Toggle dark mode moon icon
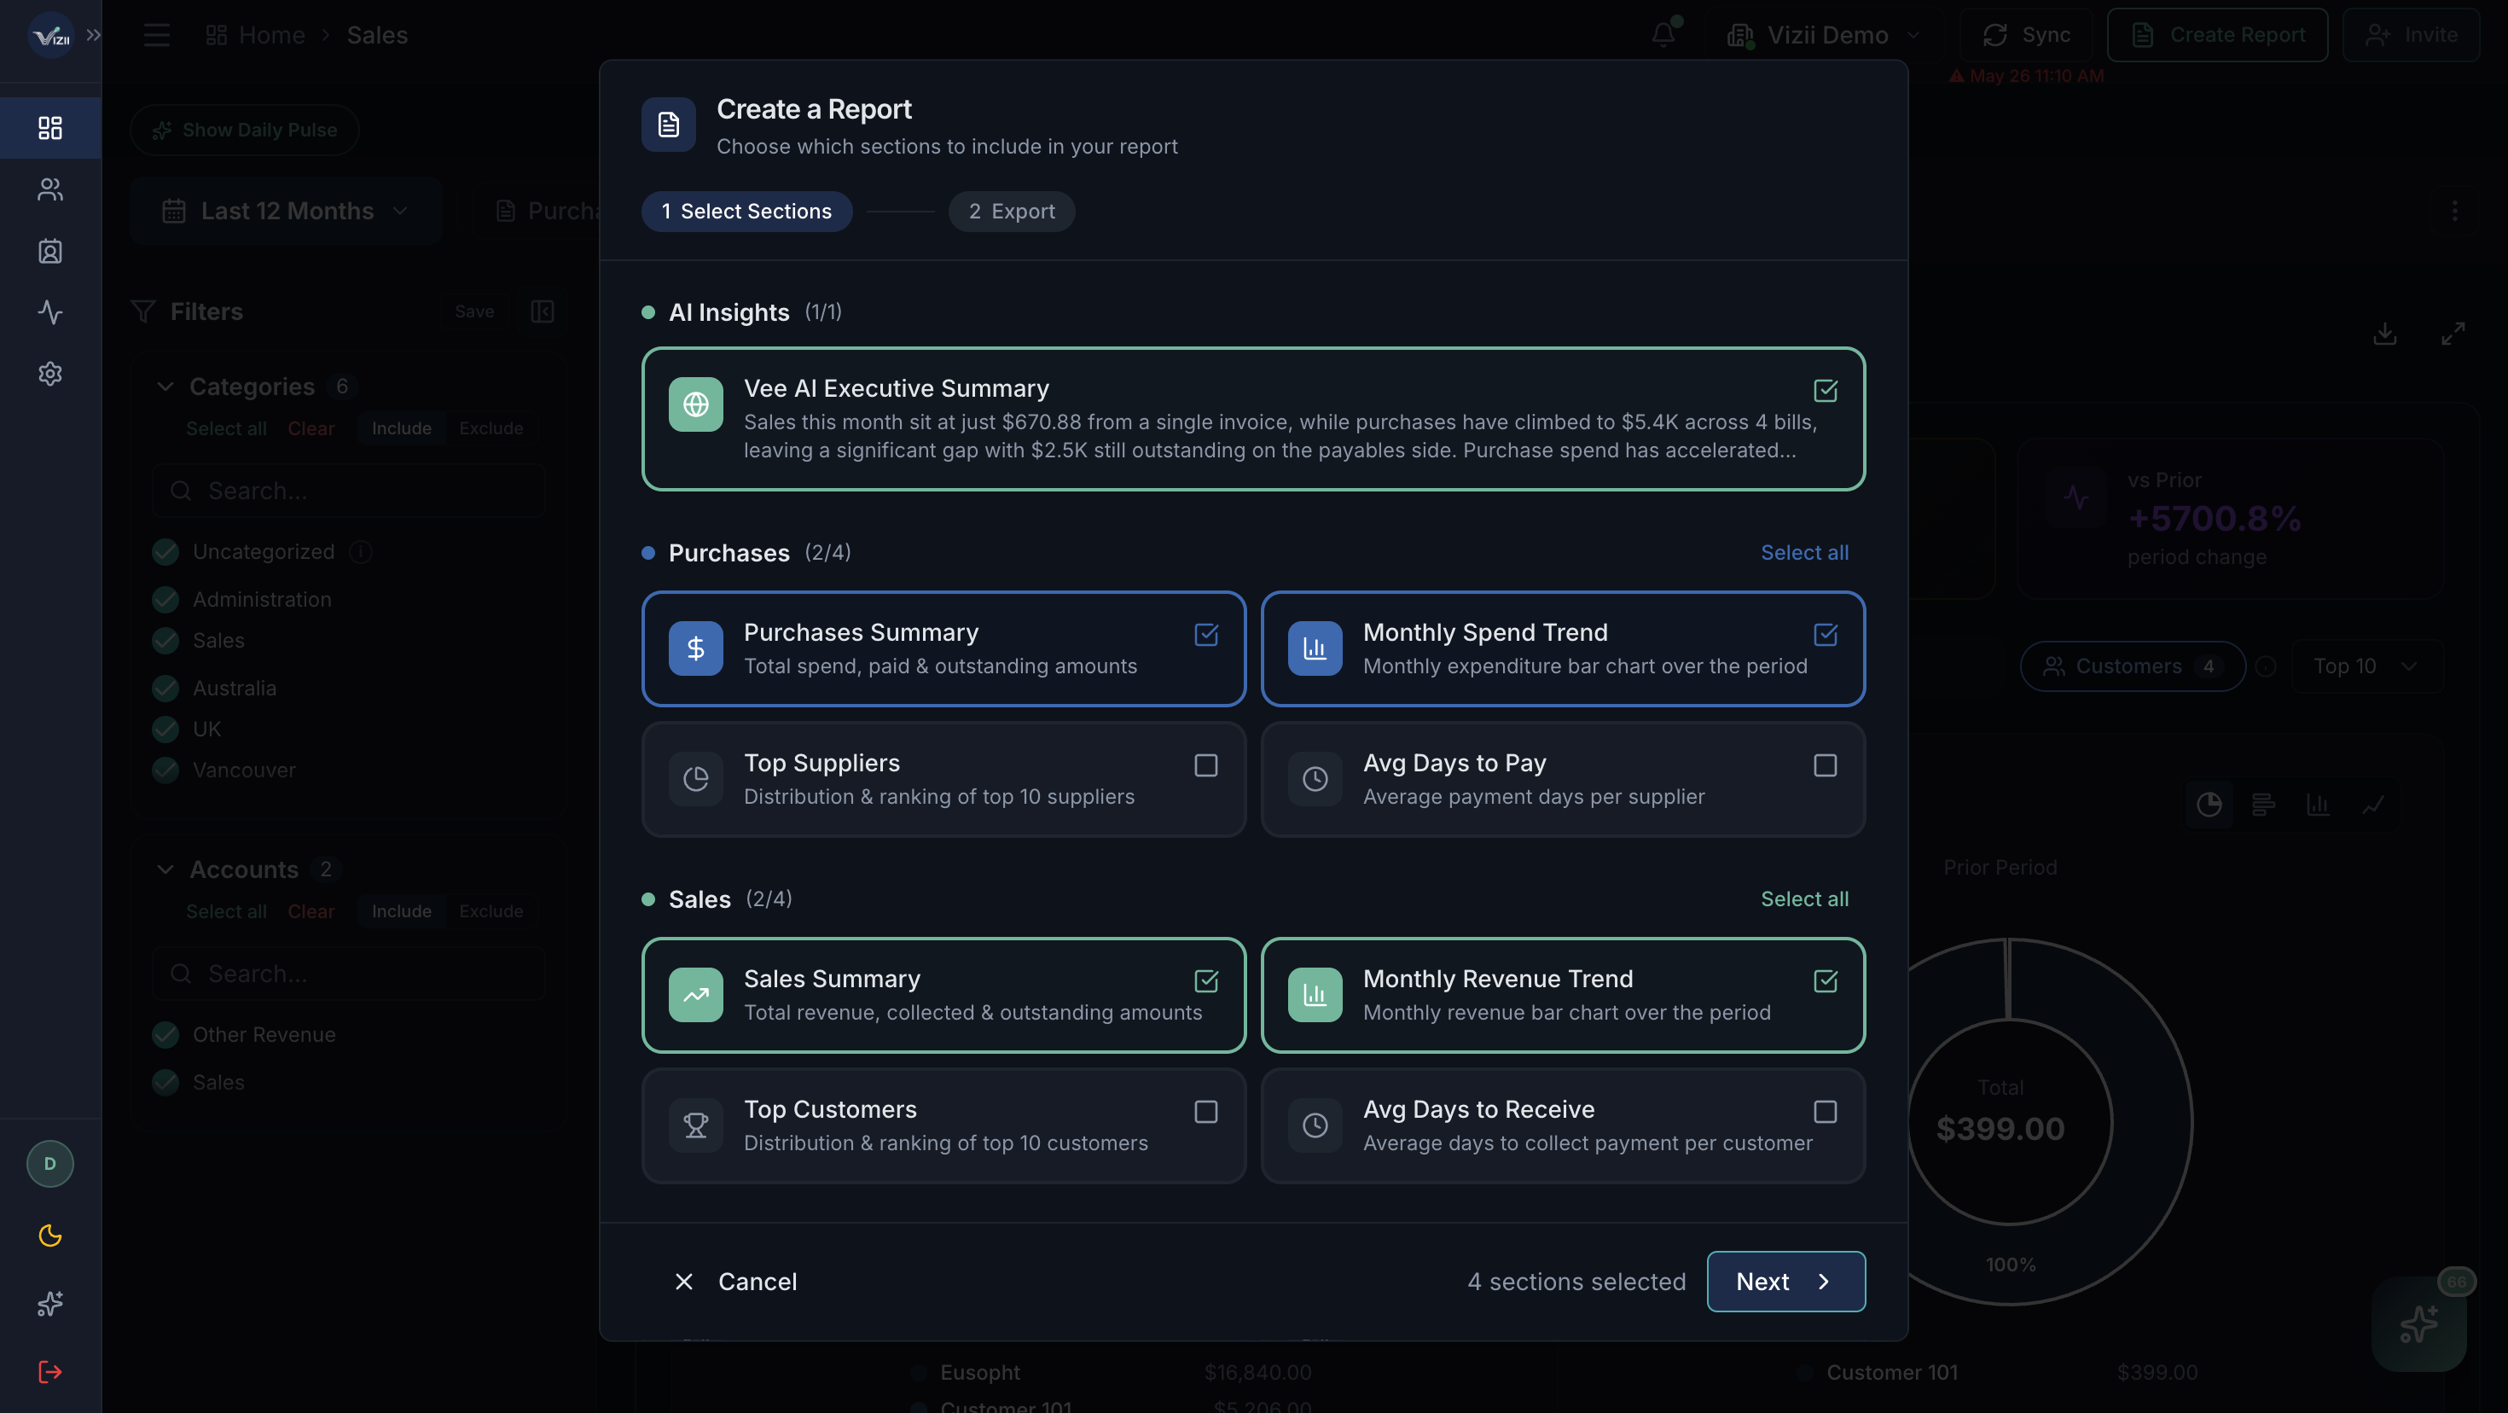Screen dimensions: 2508x1413 [x=49, y=1236]
